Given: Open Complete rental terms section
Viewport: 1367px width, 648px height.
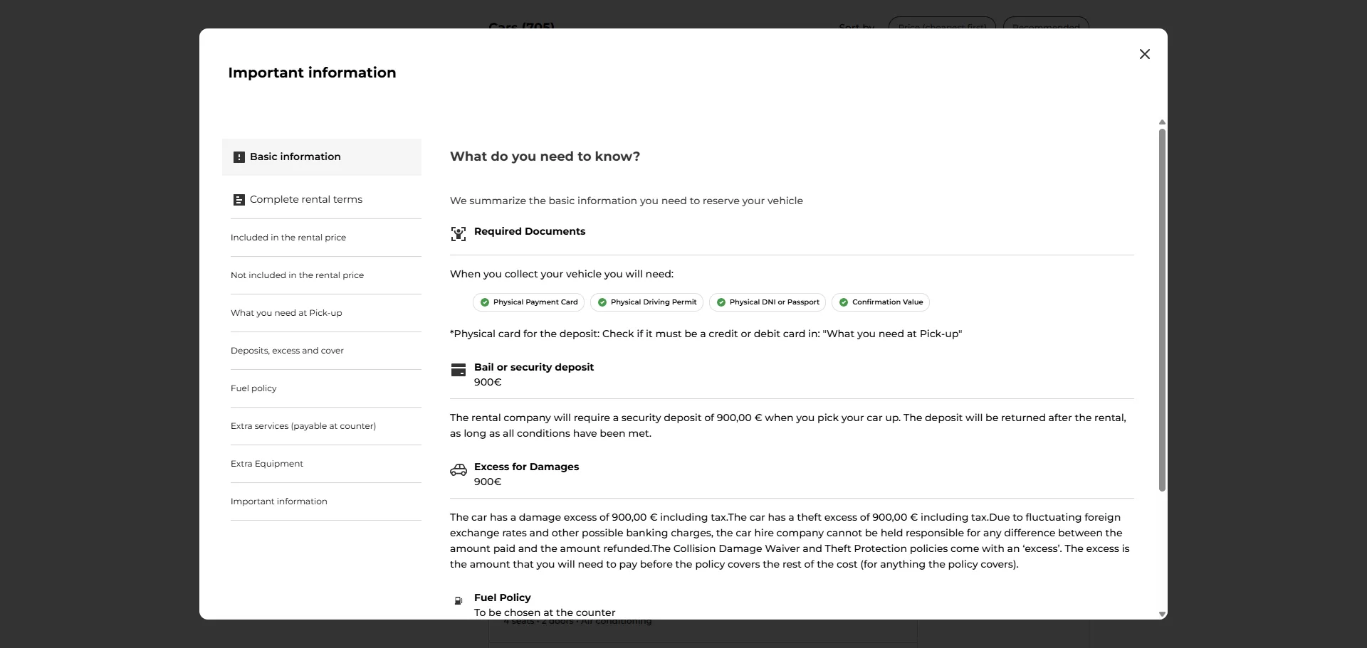Looking at the screenshot, I should pos(306,200).
